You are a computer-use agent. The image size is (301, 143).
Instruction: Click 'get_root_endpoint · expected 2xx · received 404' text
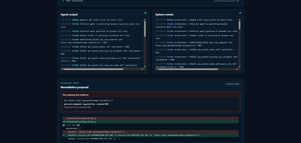(x=86, y=104)
